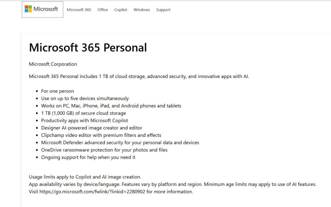331x207 pixels.
Task: Click the Microsoft 365 Personal heading
Action: (x=88, y=47)
